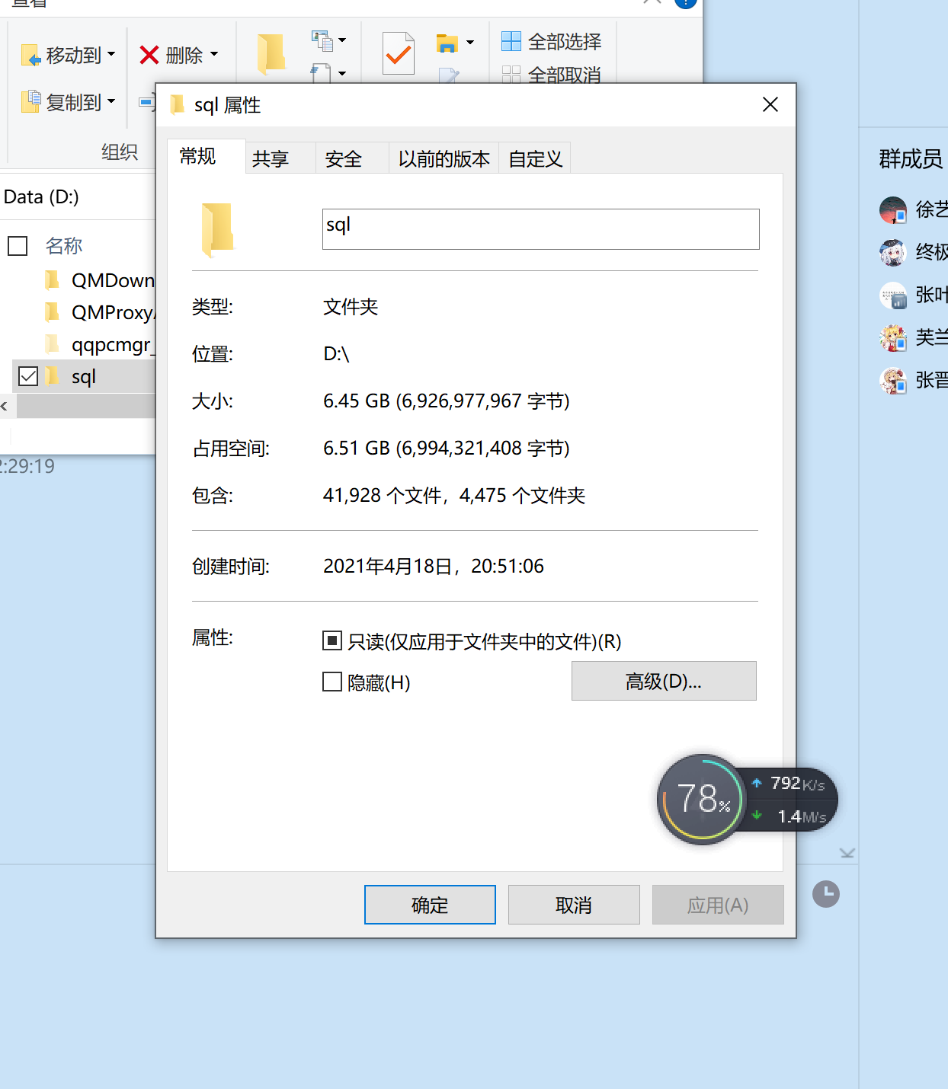Click the horizontal scrollbar in file list
Viewport: 948px width, 1089px height.
click(x=85, y=406)
